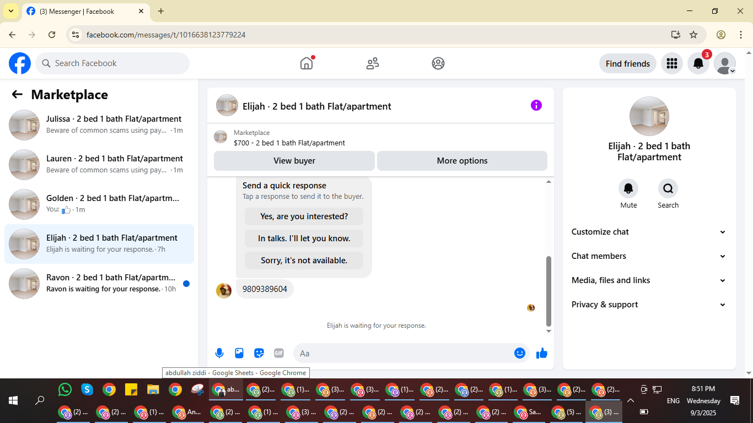Send quick response "Yes, are you interested?"
753x423 pixels.
(304, 216)
